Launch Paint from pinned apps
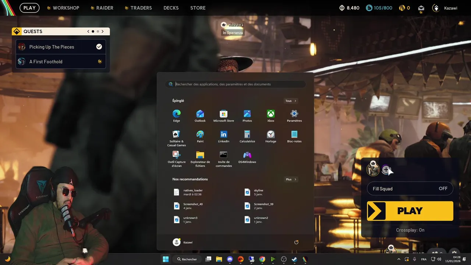The width and height of the screenshot is (471, 265). click(x=200, y=136)
